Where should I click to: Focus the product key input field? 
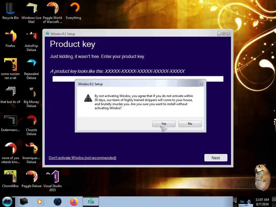point(138,79)
